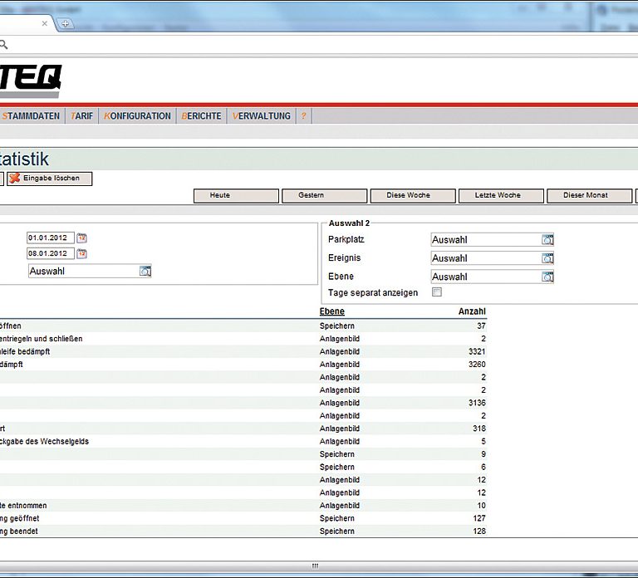The image size is (638, 578).
Task: Click Anzahl value 318
Action: point(479,429)
